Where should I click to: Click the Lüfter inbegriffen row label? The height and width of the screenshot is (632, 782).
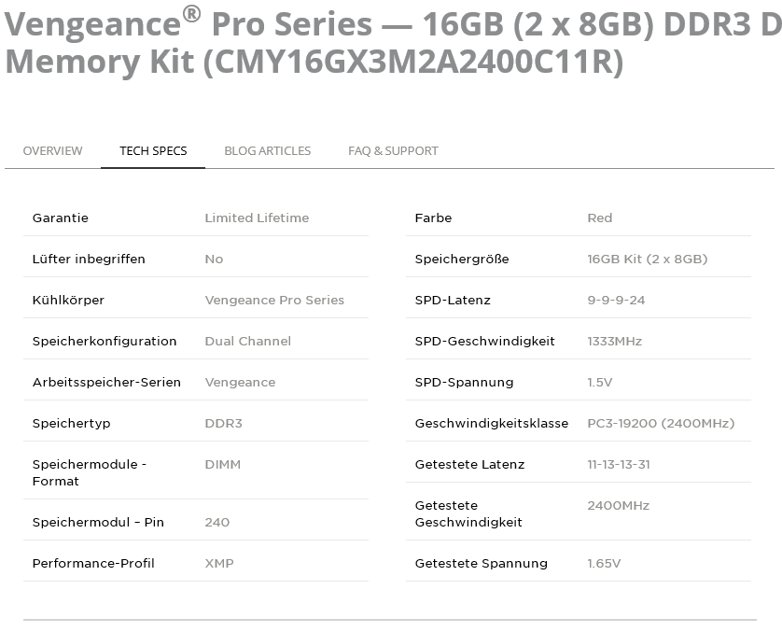click(89, 259)
